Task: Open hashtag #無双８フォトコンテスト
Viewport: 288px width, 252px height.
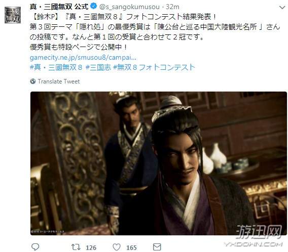Action: pos(154,67)
